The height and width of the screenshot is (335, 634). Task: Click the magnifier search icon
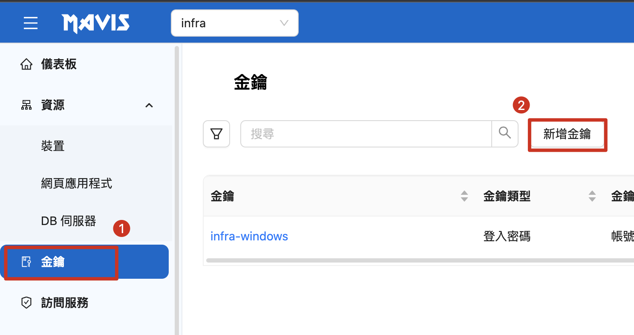(505, 133)
